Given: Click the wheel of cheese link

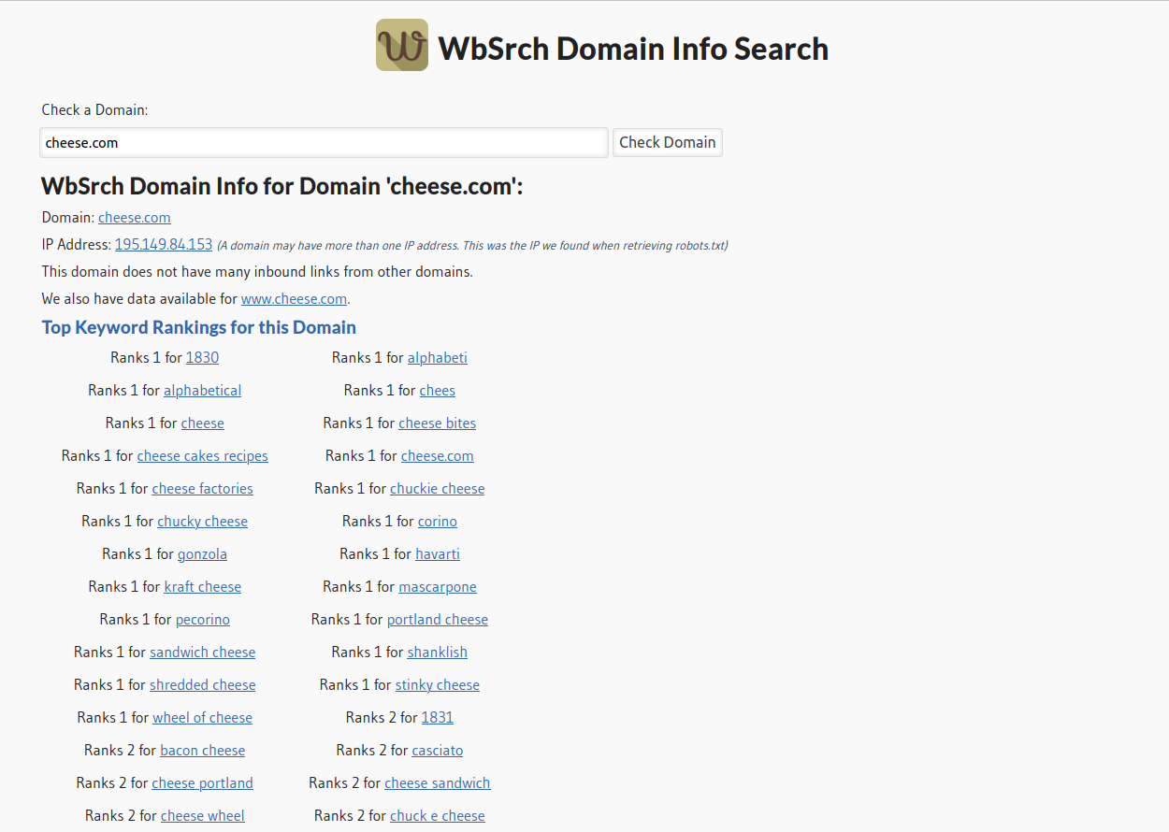Looking at the screenshot, I should (x=202, y=717).
